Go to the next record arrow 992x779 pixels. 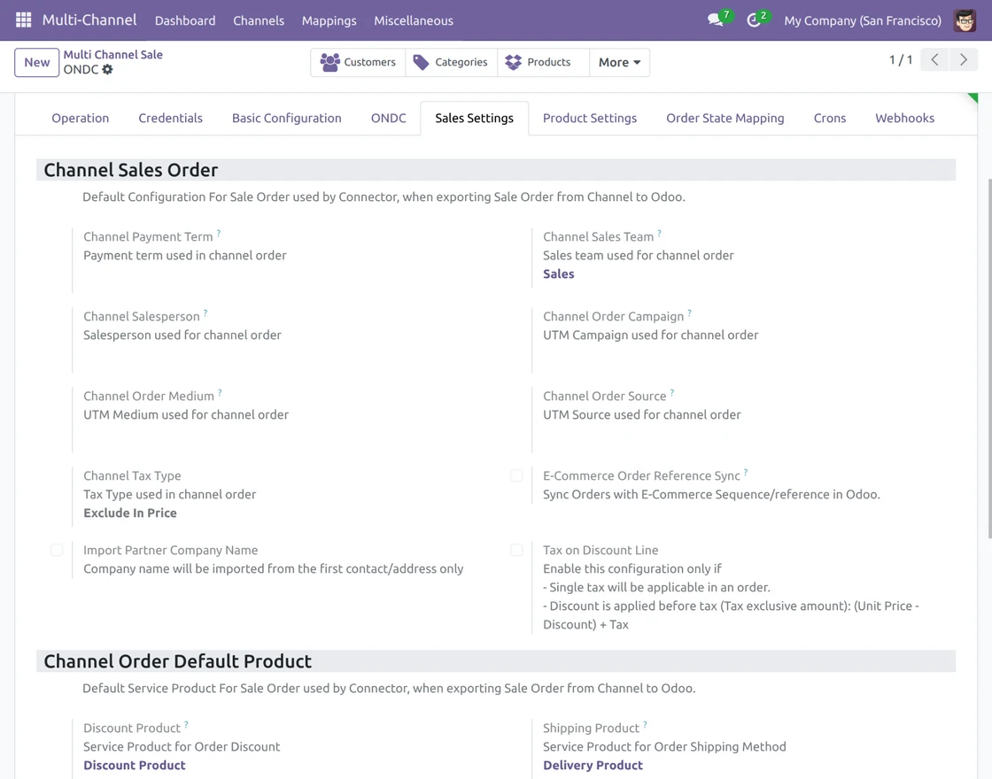click(x=964, y=60)
